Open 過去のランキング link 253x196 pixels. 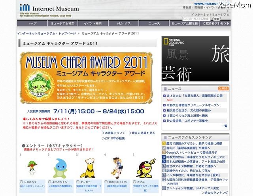click(215, 192)
